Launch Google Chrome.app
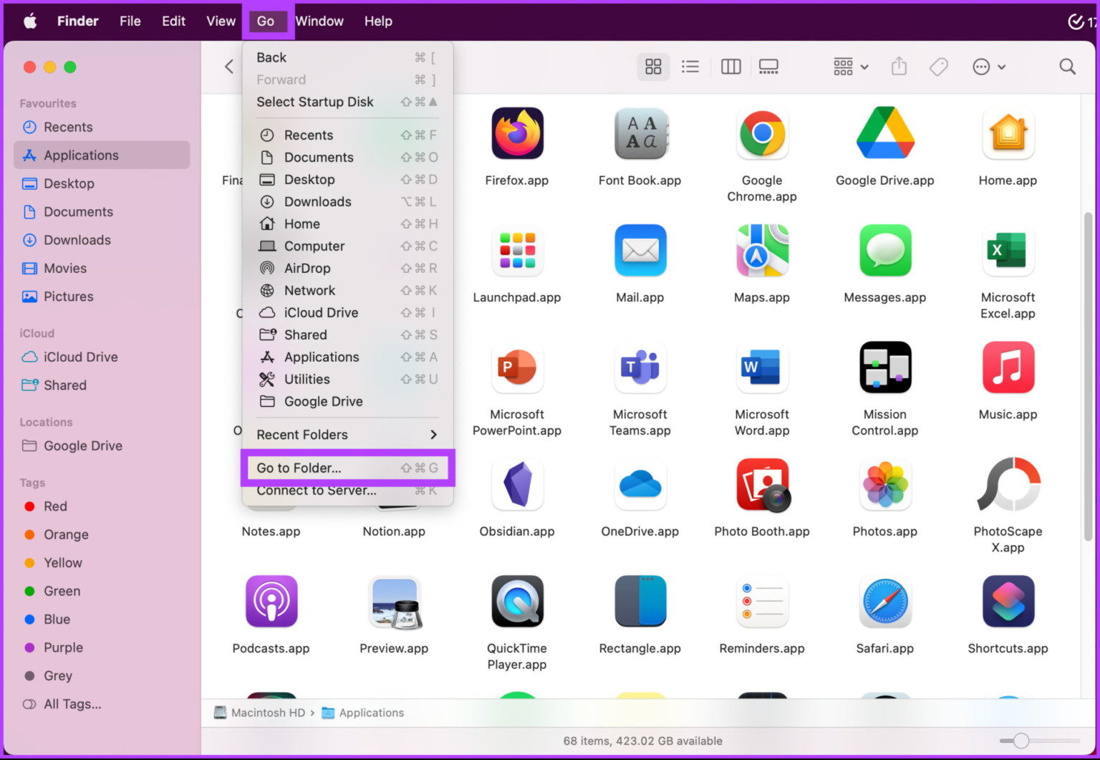The image size is (1100, 760). [x=761, y=133]
